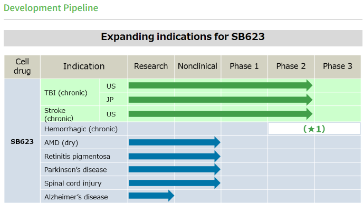Select the Nonclinical column header
The height and width of the screenshot is (203, 363).
[197, 66]
